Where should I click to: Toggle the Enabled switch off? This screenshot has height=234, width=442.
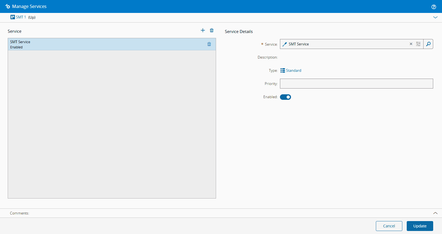click(285, 97)
